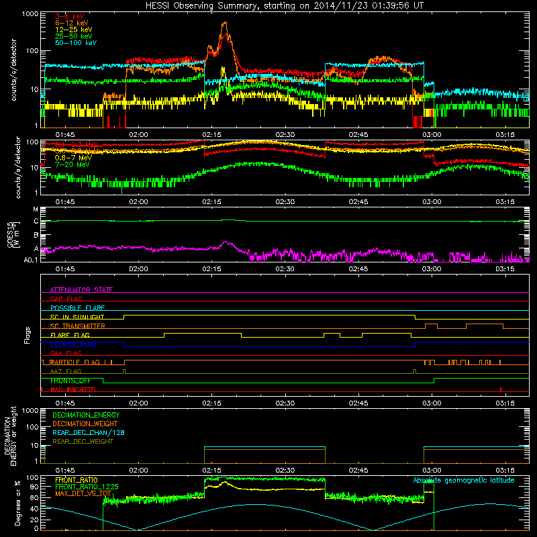Click 02:45 tick under the MeV count panel

[x=358, y=202]
